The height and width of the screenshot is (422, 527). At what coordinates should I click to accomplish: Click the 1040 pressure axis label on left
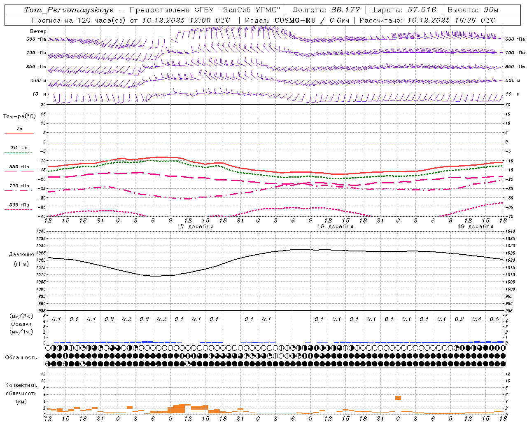click(40, 232)
